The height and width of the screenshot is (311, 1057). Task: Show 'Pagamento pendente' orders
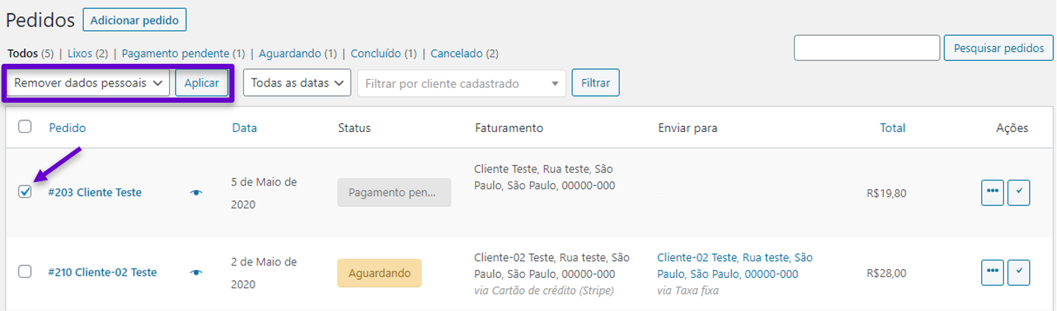176,54
